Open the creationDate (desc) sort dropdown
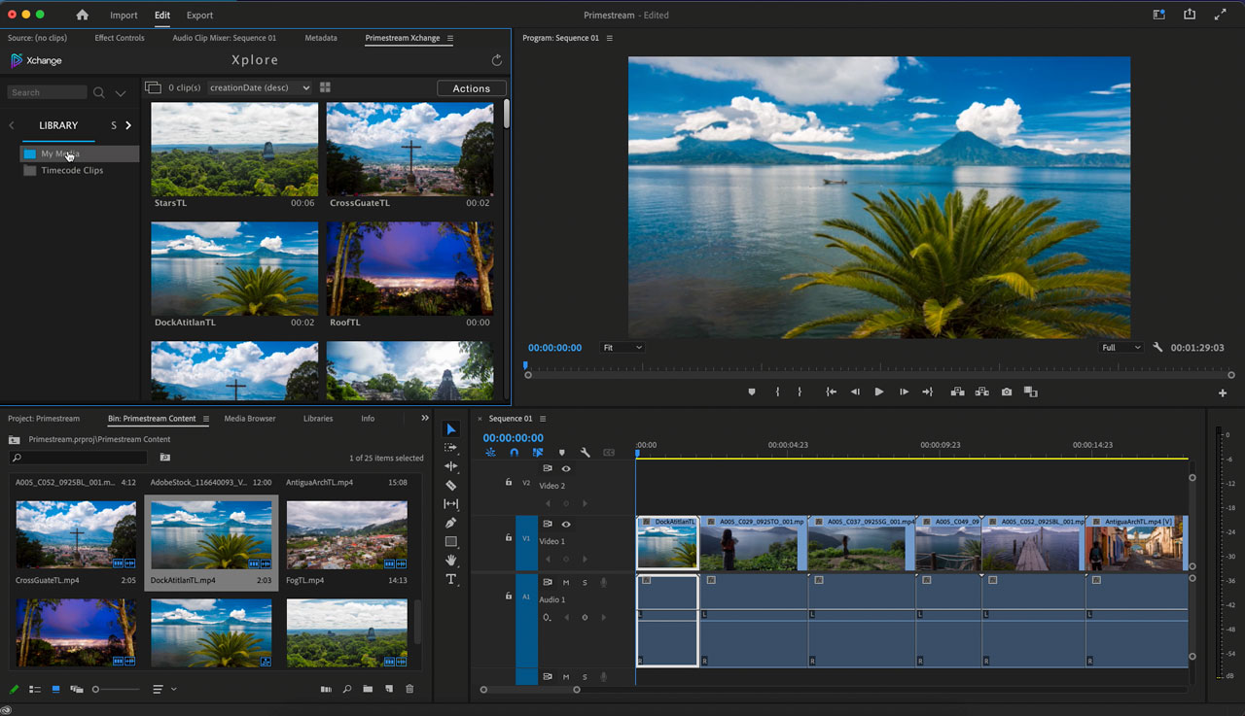 coord(259,87)
